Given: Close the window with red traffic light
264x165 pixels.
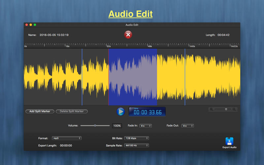Looking at the screenshot, I should pyautogui.click(x=27, y=25).
